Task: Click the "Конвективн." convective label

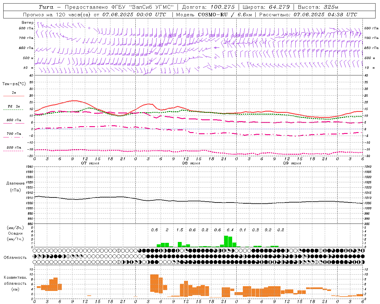Action: 15,277
